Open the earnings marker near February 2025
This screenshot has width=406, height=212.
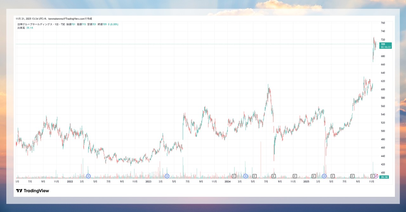(314, 176)
